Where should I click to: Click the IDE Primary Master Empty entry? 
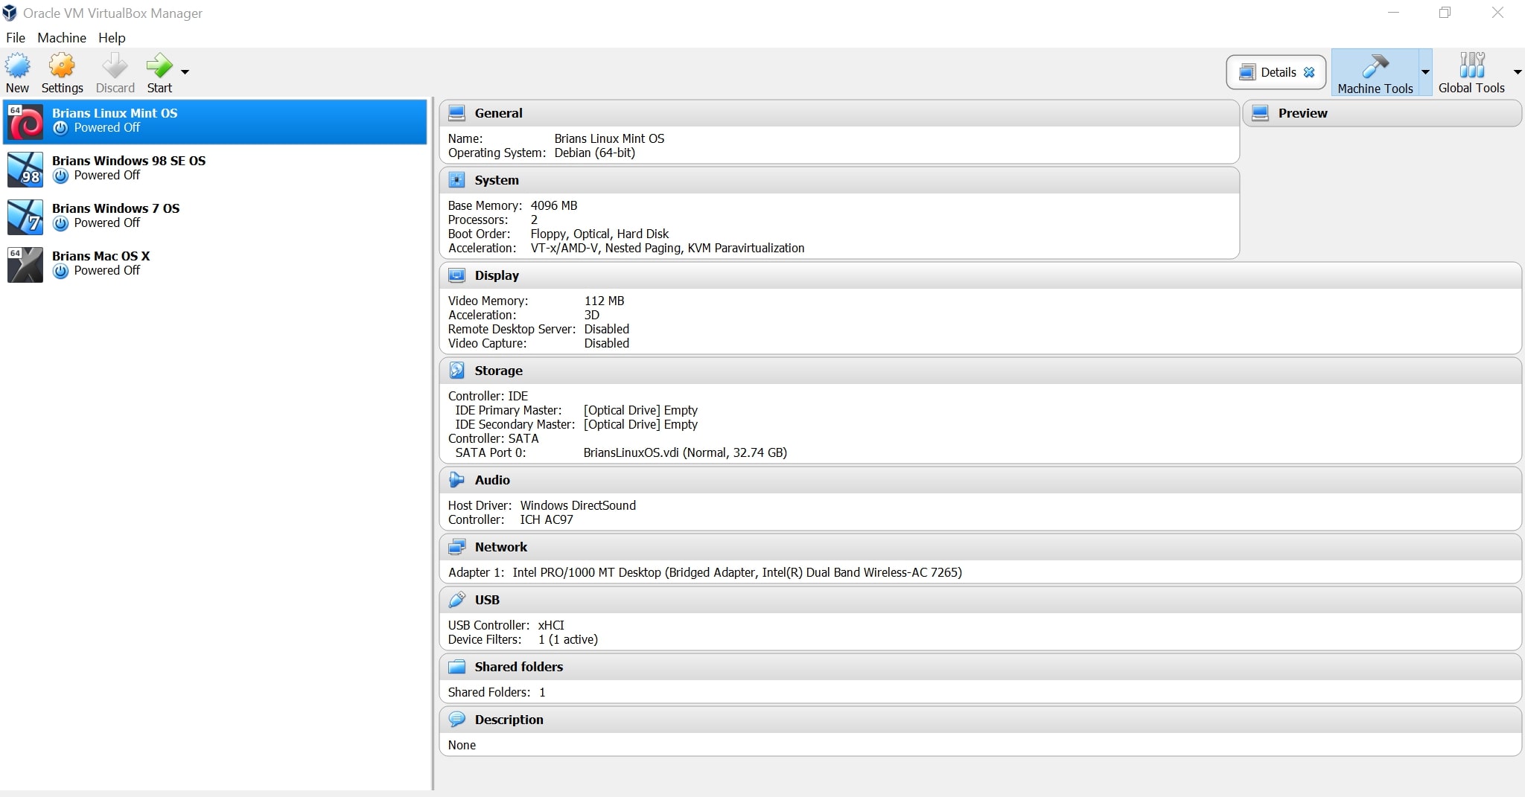click(640, 410)
